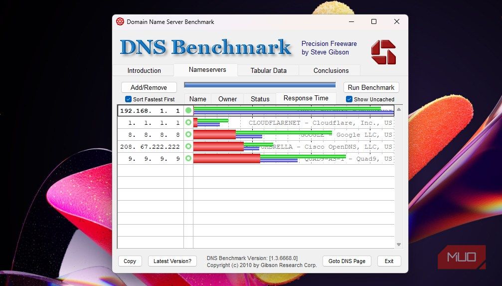Select the Response Time sub-tab

[306, 98]
